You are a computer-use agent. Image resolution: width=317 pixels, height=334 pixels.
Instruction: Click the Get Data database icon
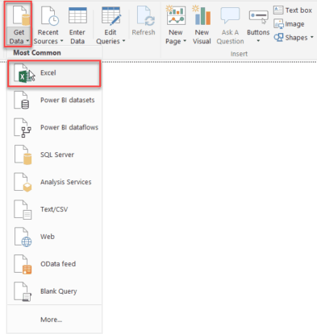coord(22,15)
